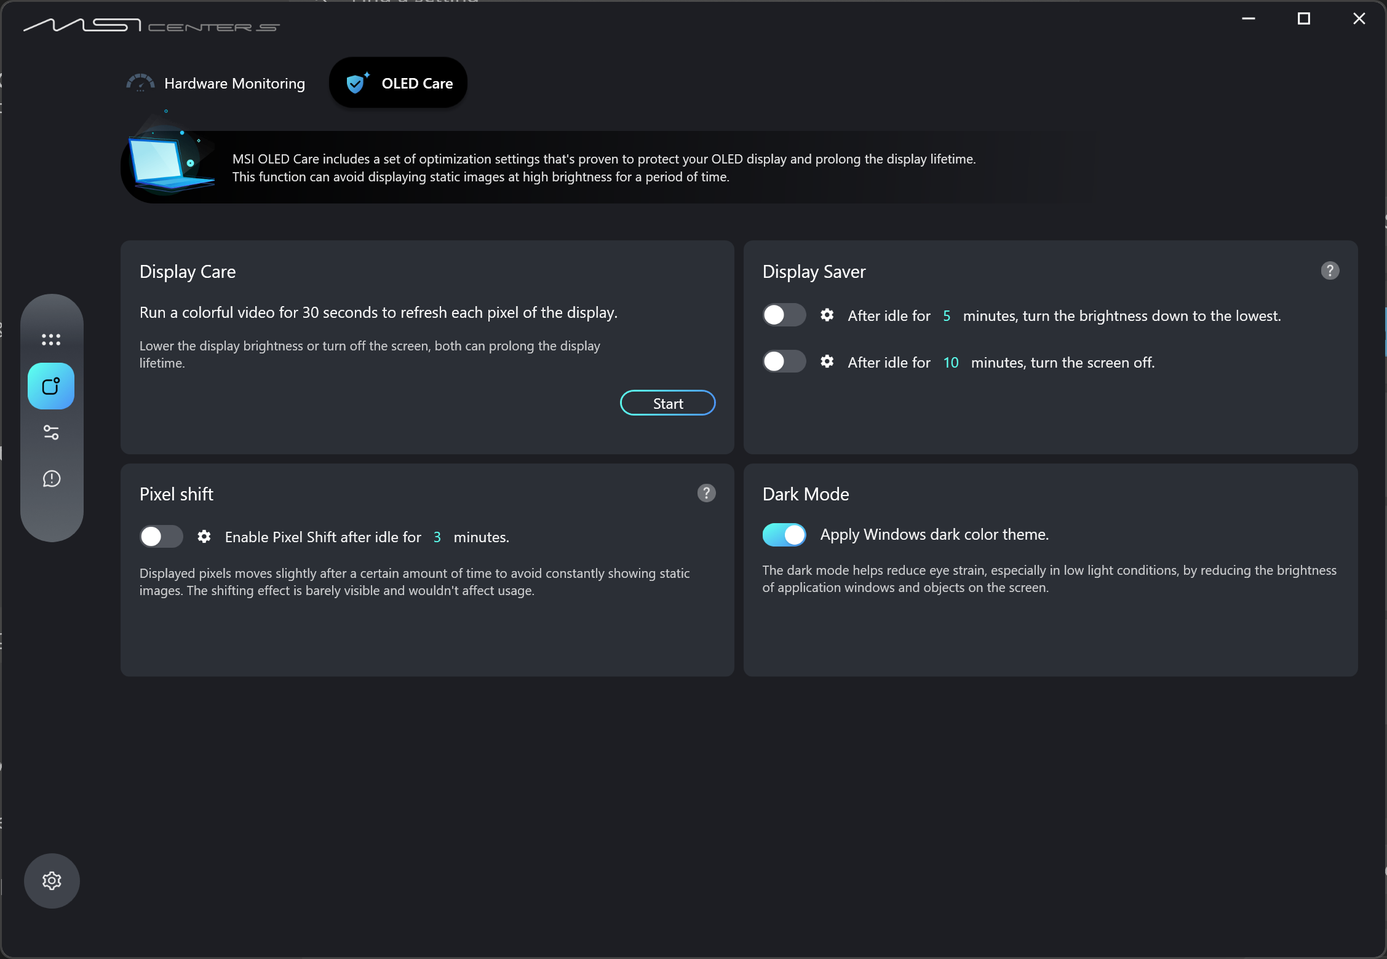
Task: Open gear settings for Pixel Shift timer
Action: 204,537
